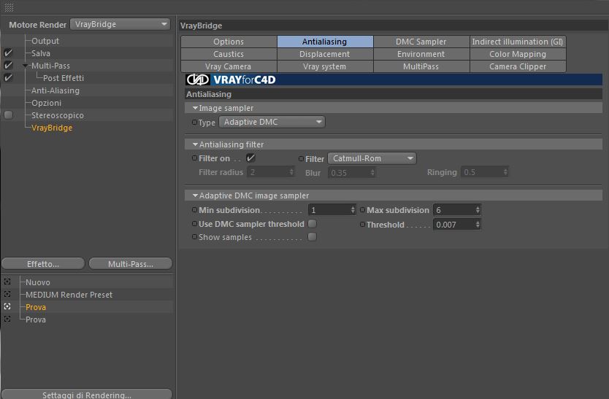Image resolution: width=609 pixels, height=399 pixels.
Task: Click the preset icon beside MEDIUM Render Preset
Action: click(x=7, y=294)
